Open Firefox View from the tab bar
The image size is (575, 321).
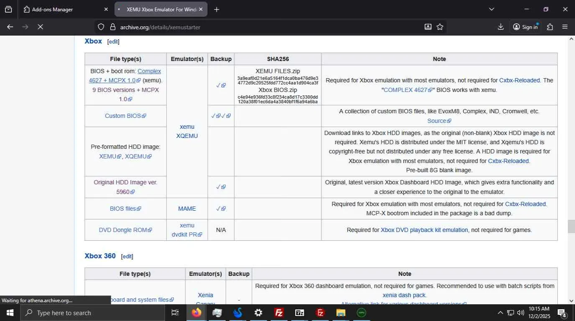[8, 9]
